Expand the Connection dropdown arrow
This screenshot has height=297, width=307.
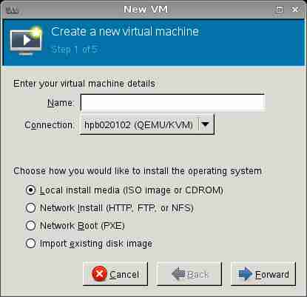tap(205, 124)
